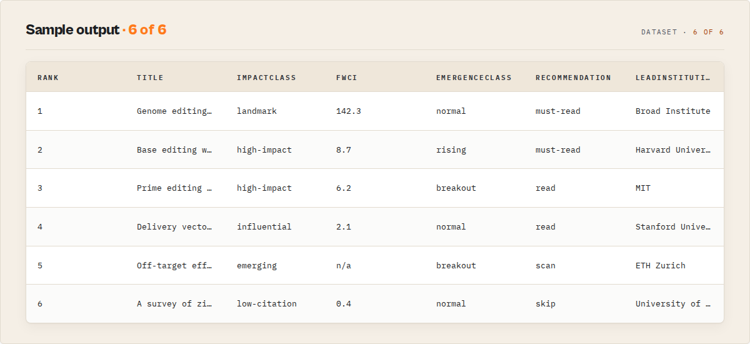The height and width of the screenshot is (344, 750).
Task: Click the FWCI value 142.3
Action: click(x=349, y=111)
